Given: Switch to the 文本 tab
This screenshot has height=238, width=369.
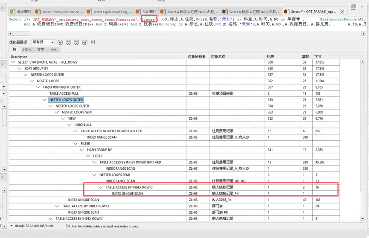Looking at the screenshot, I should pyautogui.click(x=41, y=49).
